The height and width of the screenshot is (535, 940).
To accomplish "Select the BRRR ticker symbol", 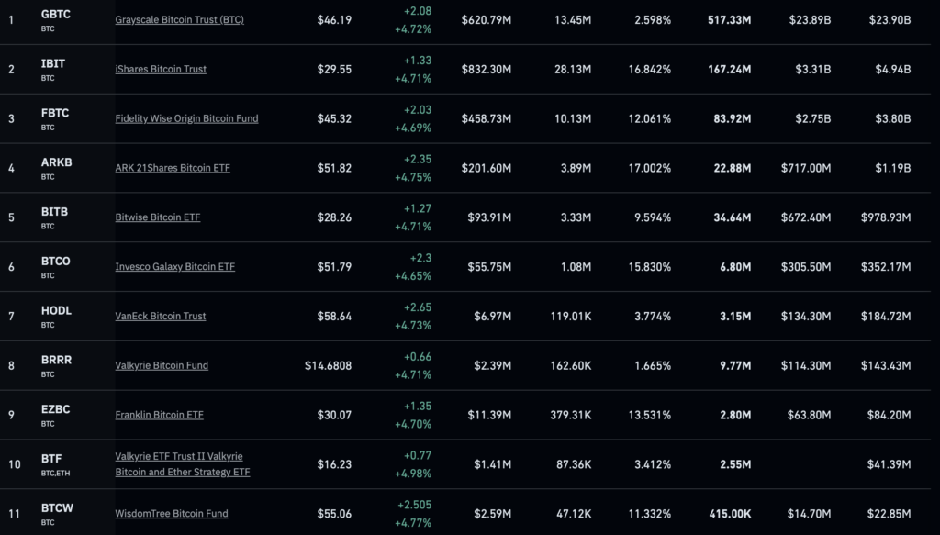I will pos(56,360).
